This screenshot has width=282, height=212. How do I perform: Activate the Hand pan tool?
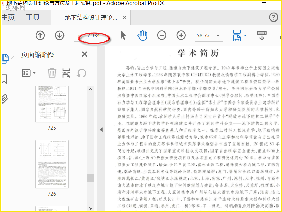[x=142, y=35]
